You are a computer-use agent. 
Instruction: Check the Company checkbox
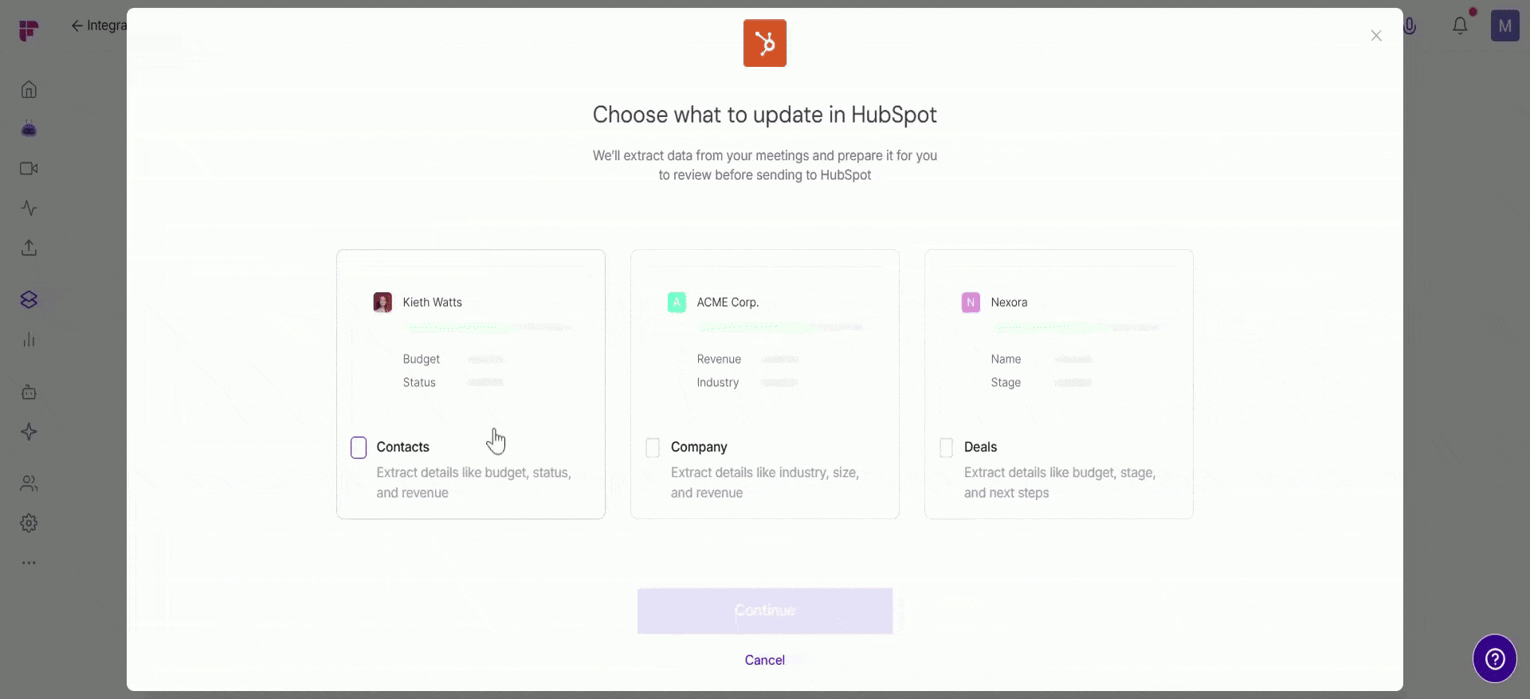click(653, 447)
